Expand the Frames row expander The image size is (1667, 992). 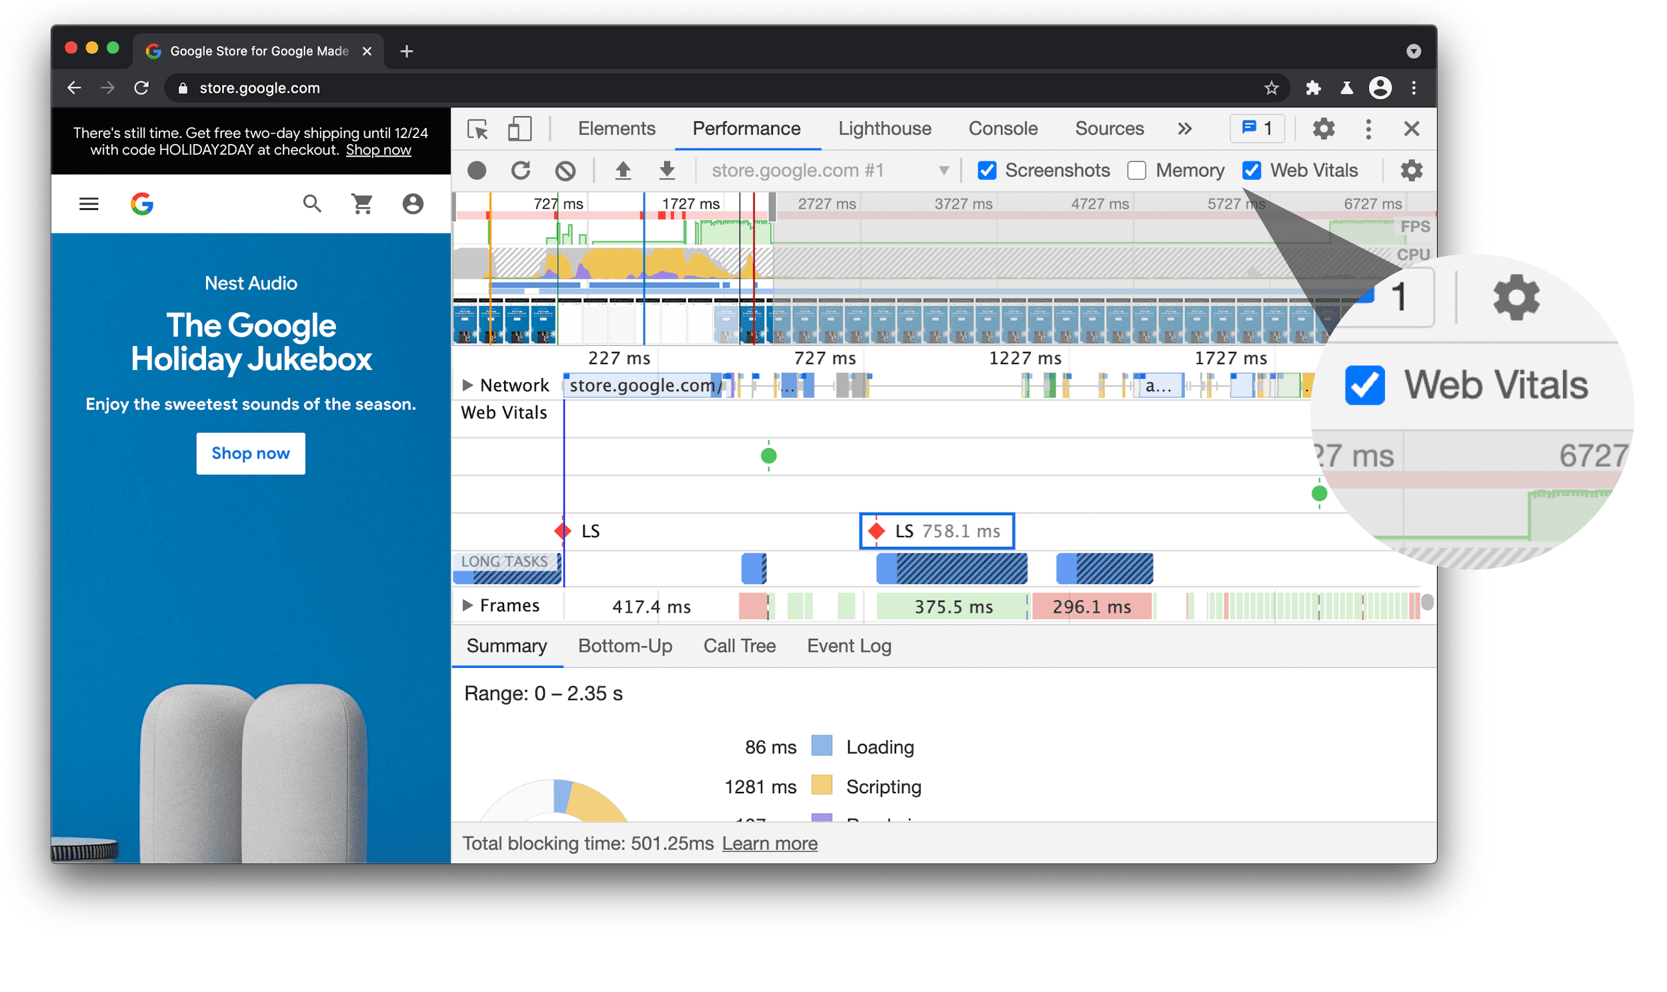[x=466, y=606]
